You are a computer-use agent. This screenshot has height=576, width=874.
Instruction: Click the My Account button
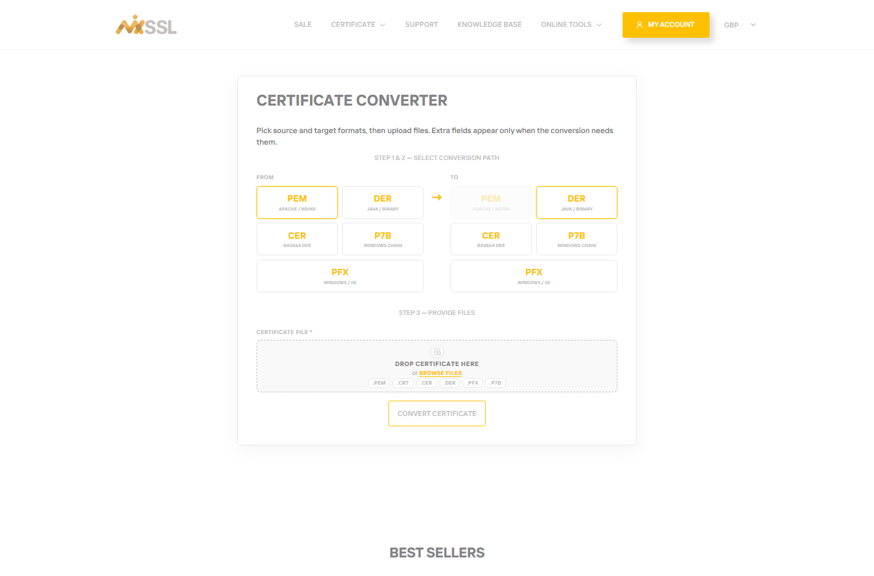pos(666,25)
